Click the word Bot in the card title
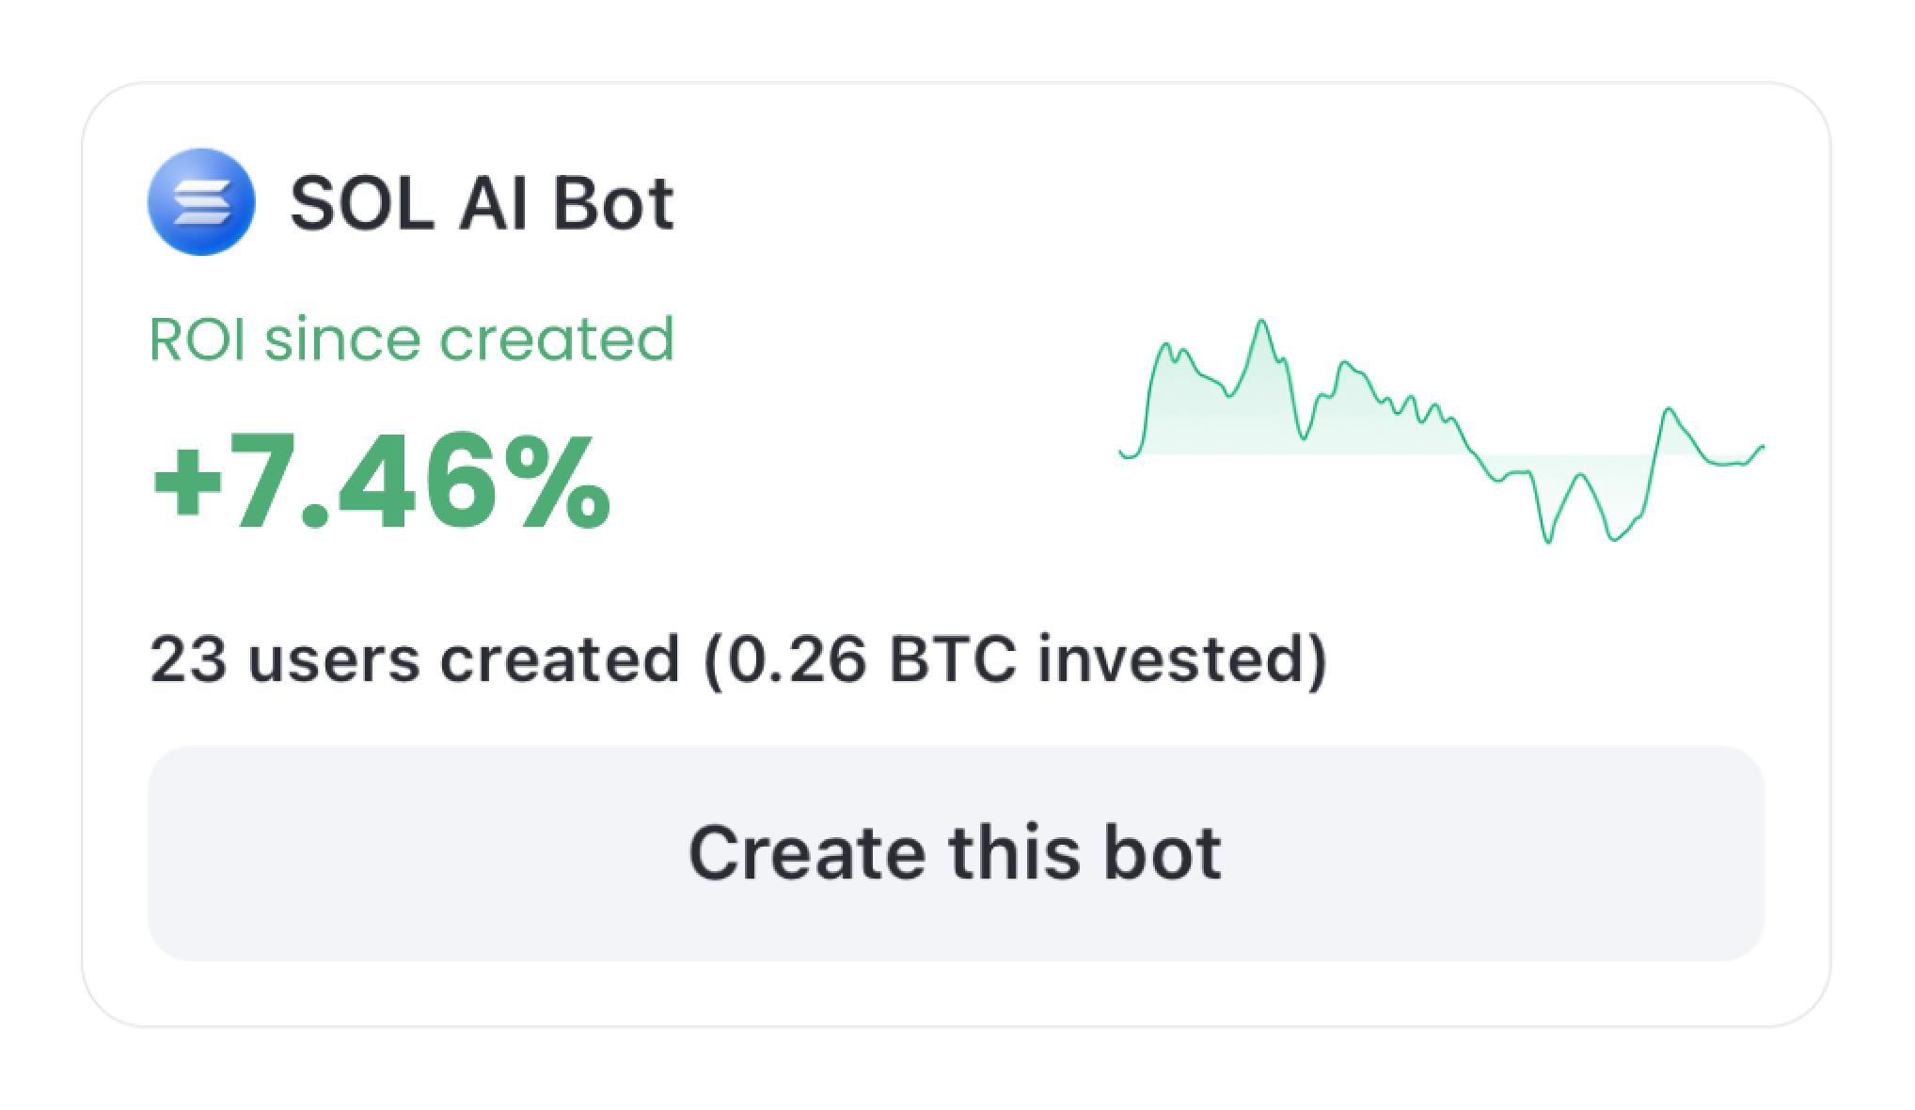Screen dimensions: 1915x1110 point(612,203)
